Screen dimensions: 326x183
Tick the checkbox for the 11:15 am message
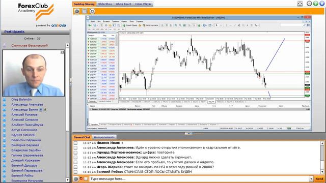tap(75, 162)
